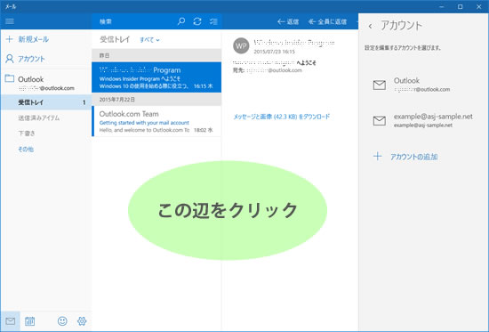Click the search magnifier icon
This screenshot has height=332, width=489.
point(181,21)
